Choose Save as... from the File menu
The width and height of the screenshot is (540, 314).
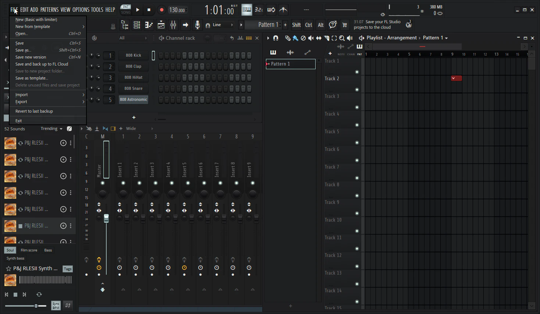tap(48, 50)
